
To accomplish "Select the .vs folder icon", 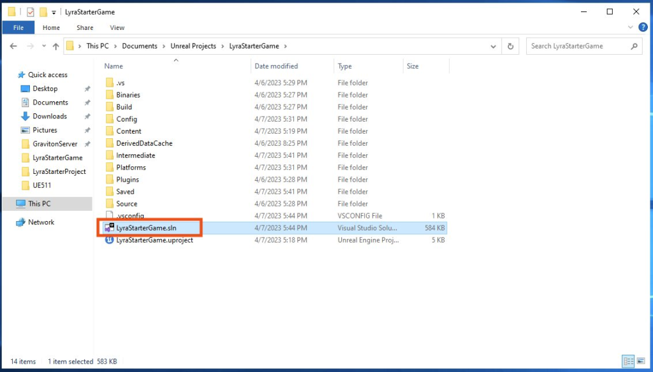I will 110,83.
